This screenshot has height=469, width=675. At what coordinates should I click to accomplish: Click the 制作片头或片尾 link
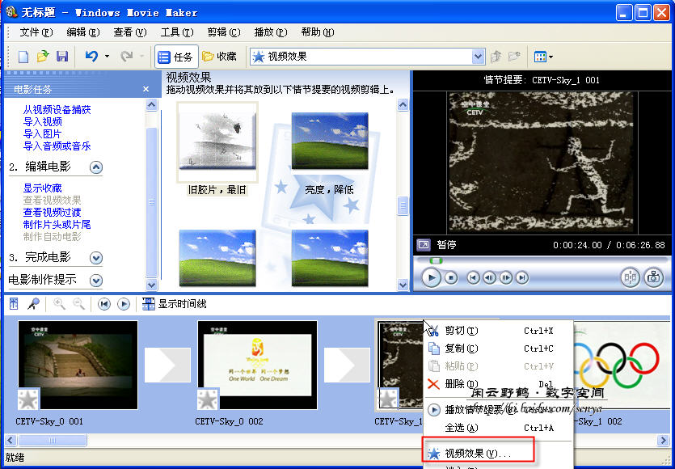(57, 224)
